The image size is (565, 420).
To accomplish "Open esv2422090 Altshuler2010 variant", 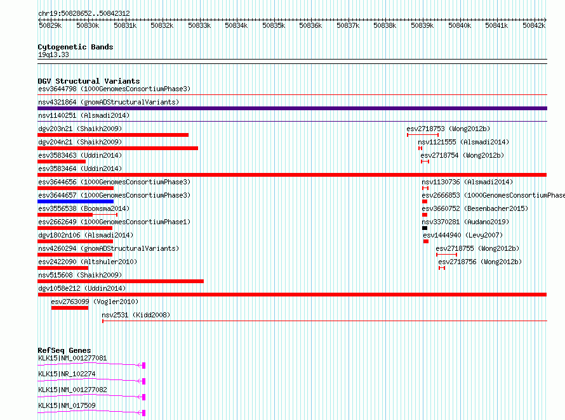I will tap(88, 262).
